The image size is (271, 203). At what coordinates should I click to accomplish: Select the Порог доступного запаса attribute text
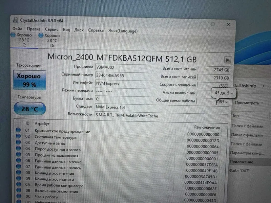(x=58, y=150)
